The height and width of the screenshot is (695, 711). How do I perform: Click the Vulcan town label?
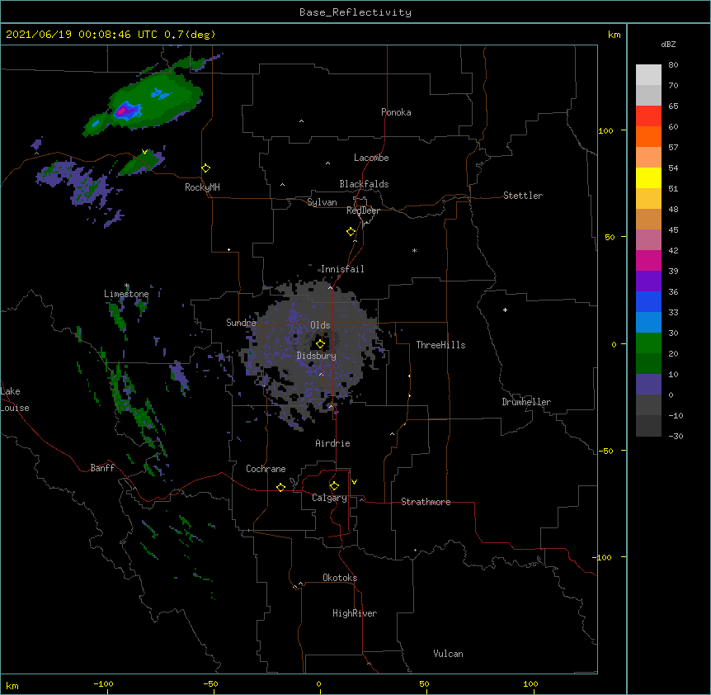[x=448, y=654]
